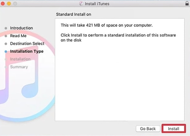Open the Read Me step

coord(18,36)
